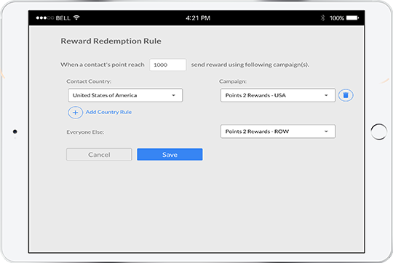Click the text 'When a contact's point reach'

point(103,65)
